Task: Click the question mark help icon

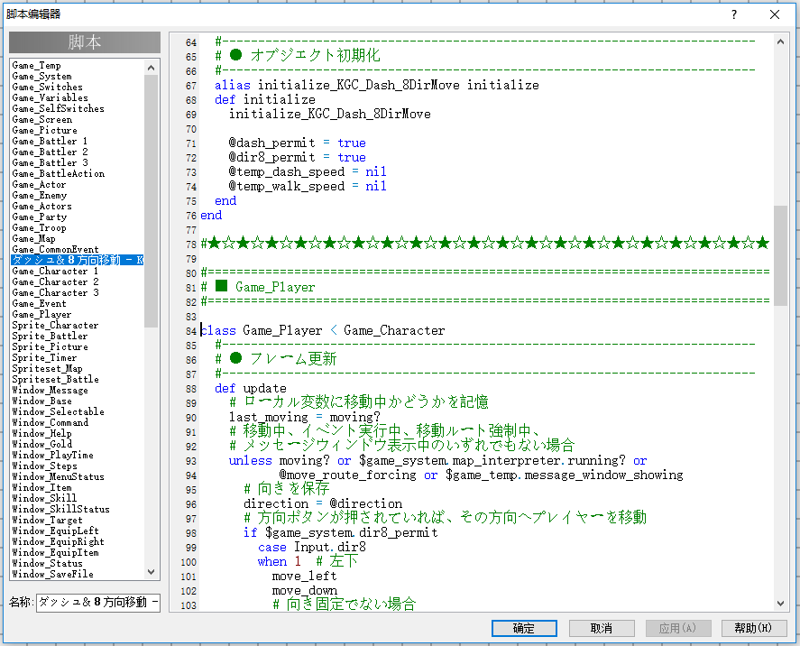Action: click(733, 14)
